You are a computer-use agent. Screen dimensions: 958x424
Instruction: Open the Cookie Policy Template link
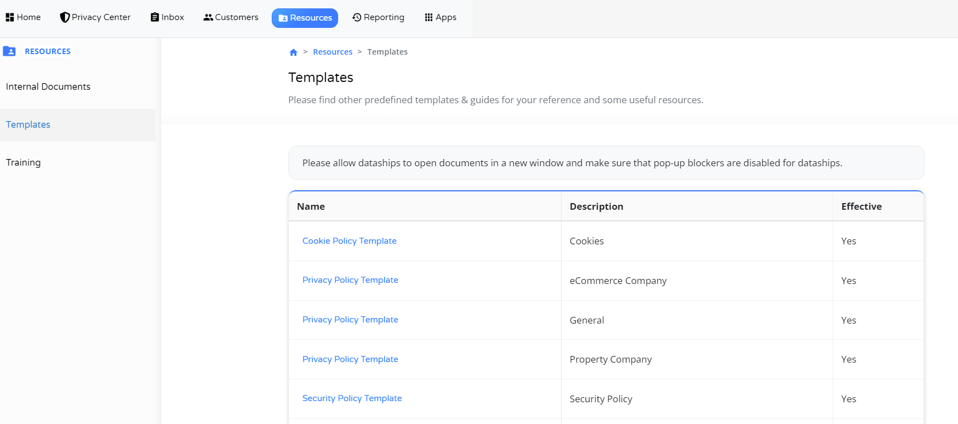[x=349, y=241]
